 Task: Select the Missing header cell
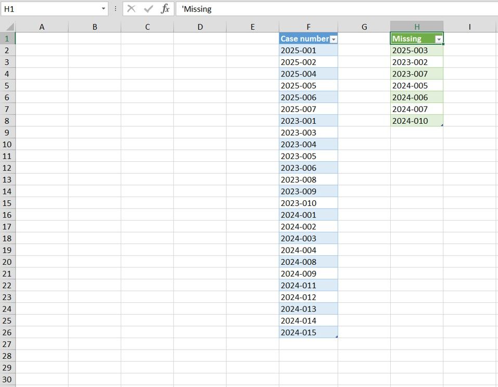click(417, 38)
